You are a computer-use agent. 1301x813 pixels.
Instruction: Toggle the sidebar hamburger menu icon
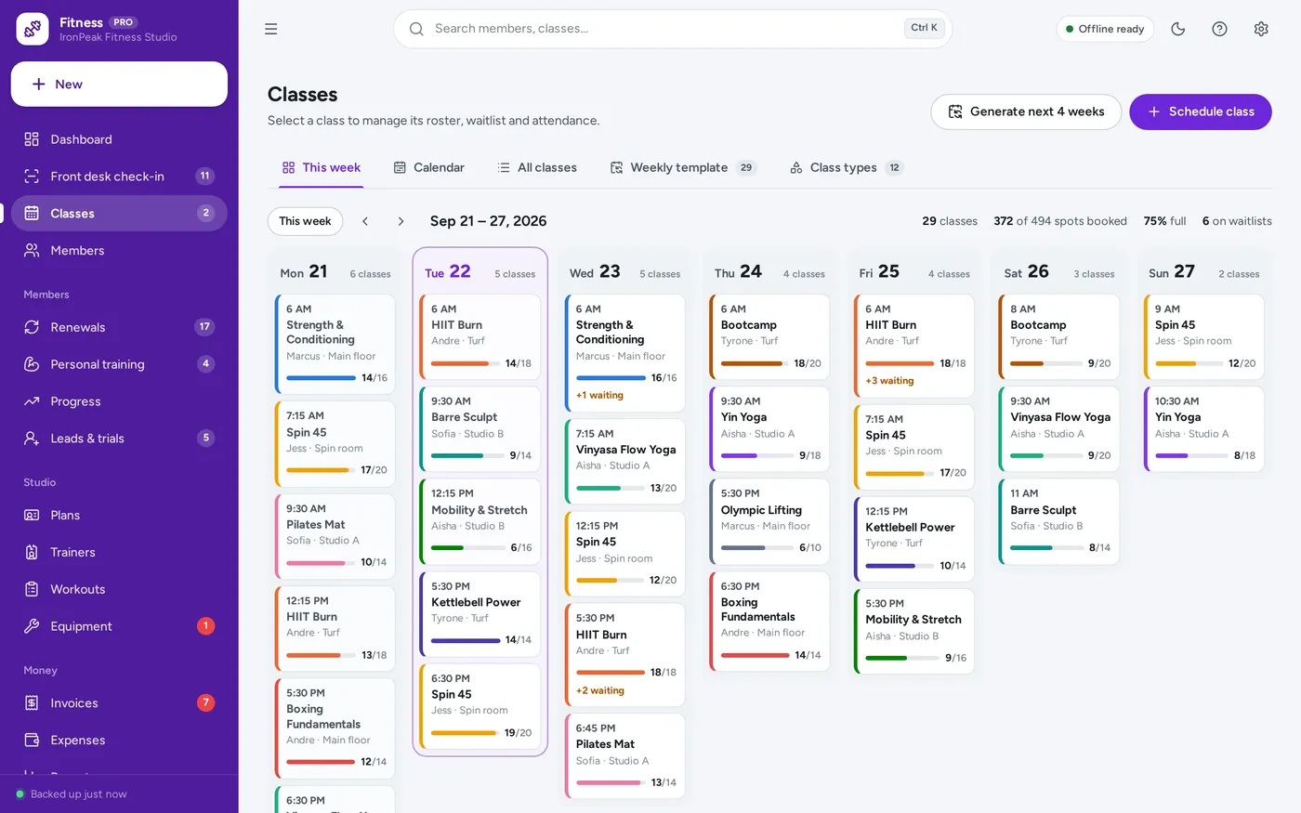click(x=271, y=29)
